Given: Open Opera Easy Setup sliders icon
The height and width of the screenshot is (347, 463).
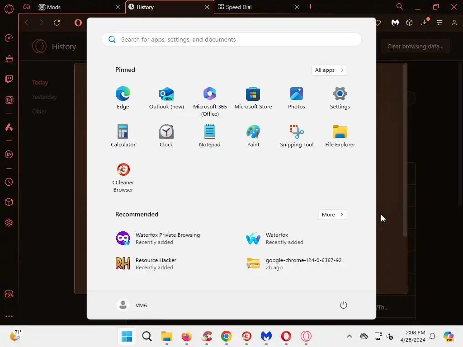Looking at the screenshot, I should [439, 23].
